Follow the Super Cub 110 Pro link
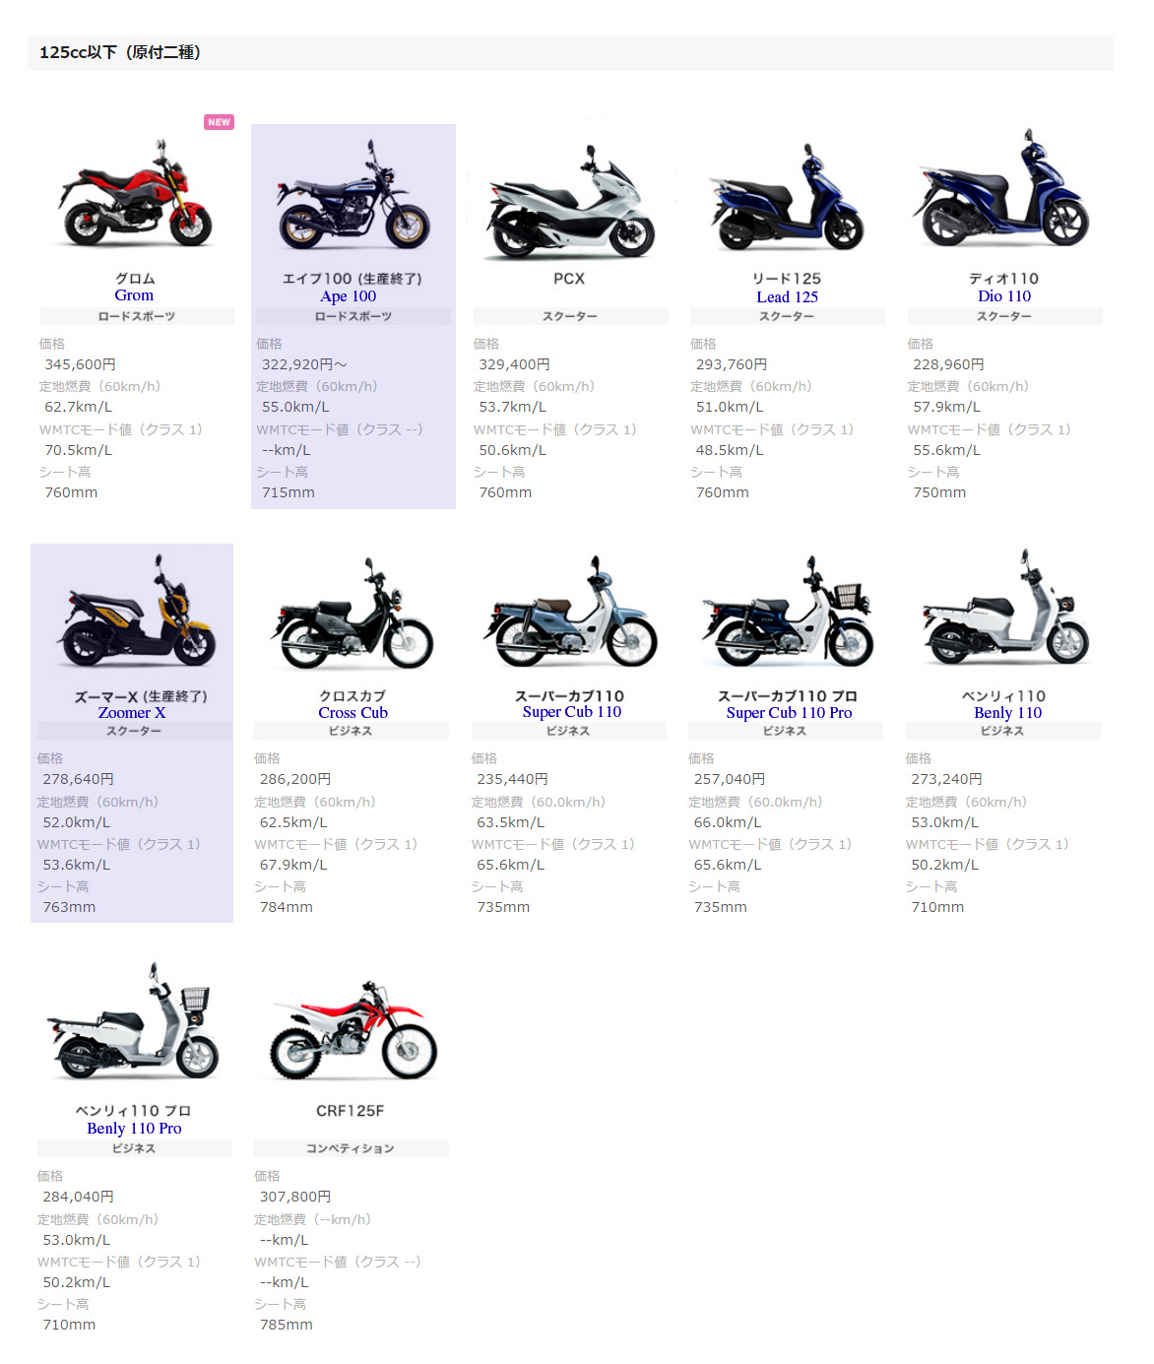 coord(790,713)
